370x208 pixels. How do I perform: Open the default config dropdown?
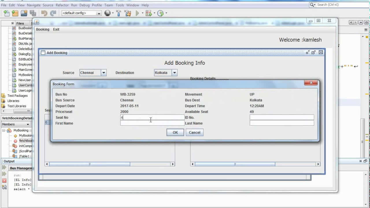coord(99,13)
